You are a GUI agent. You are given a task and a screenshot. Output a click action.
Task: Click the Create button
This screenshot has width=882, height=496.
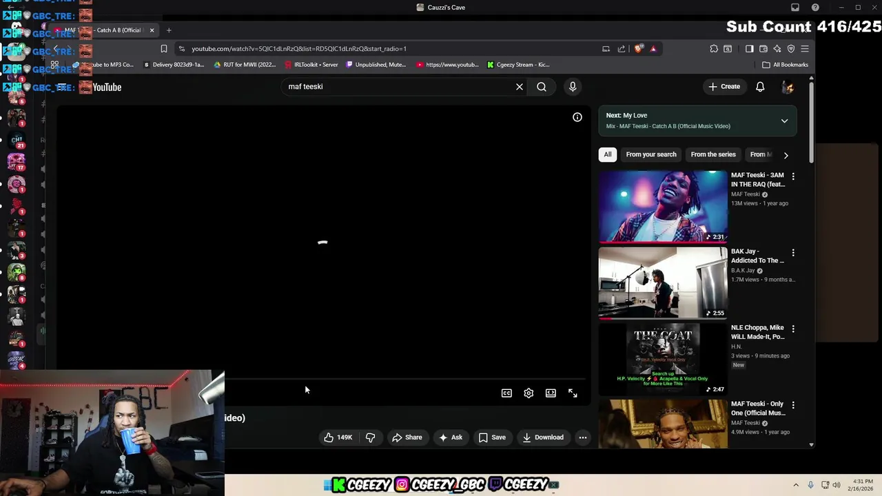tap(724, 87)
